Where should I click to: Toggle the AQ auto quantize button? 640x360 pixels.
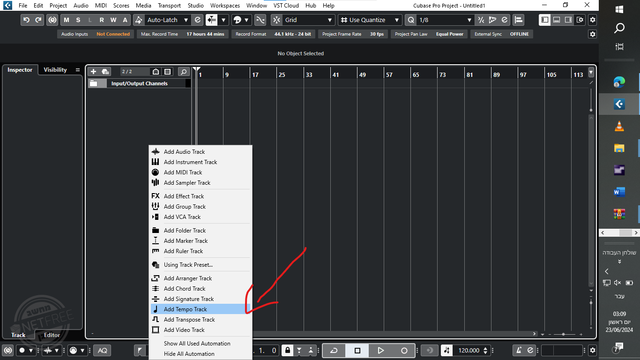tap(102, 350)
